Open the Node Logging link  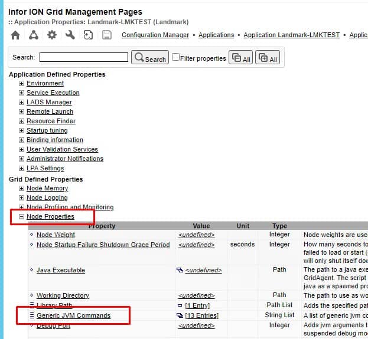point(47,198)
